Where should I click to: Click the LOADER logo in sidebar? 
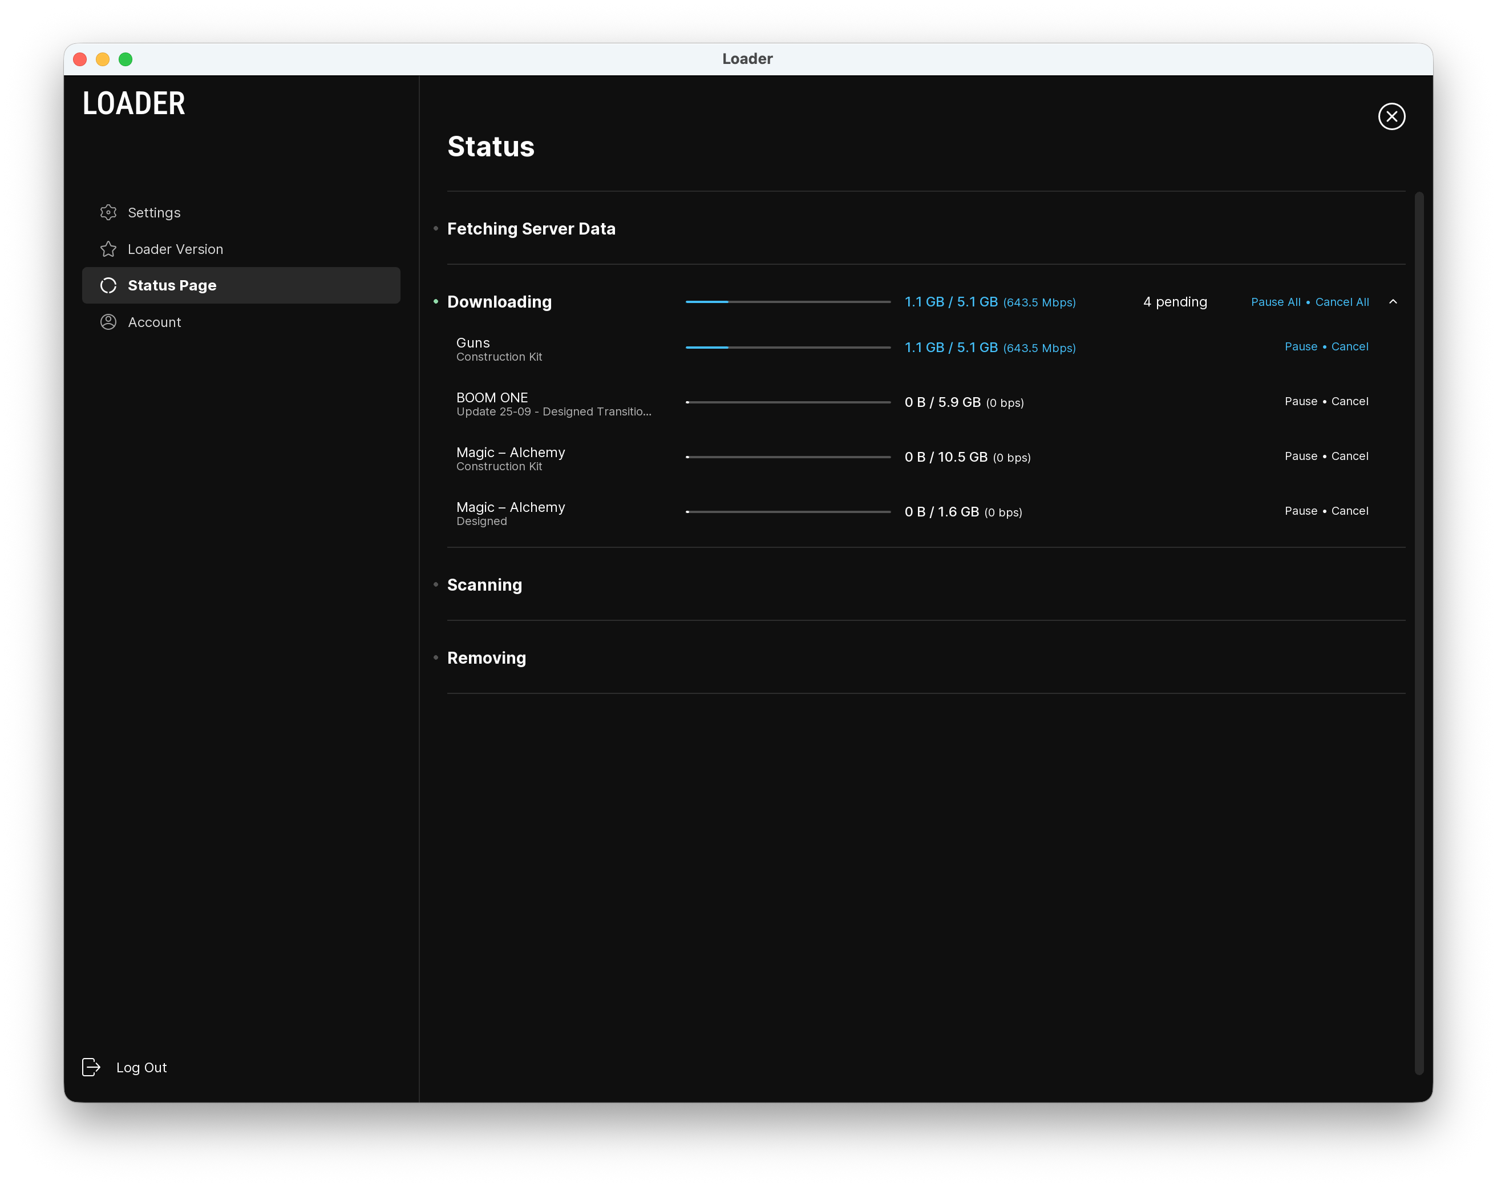134,104
